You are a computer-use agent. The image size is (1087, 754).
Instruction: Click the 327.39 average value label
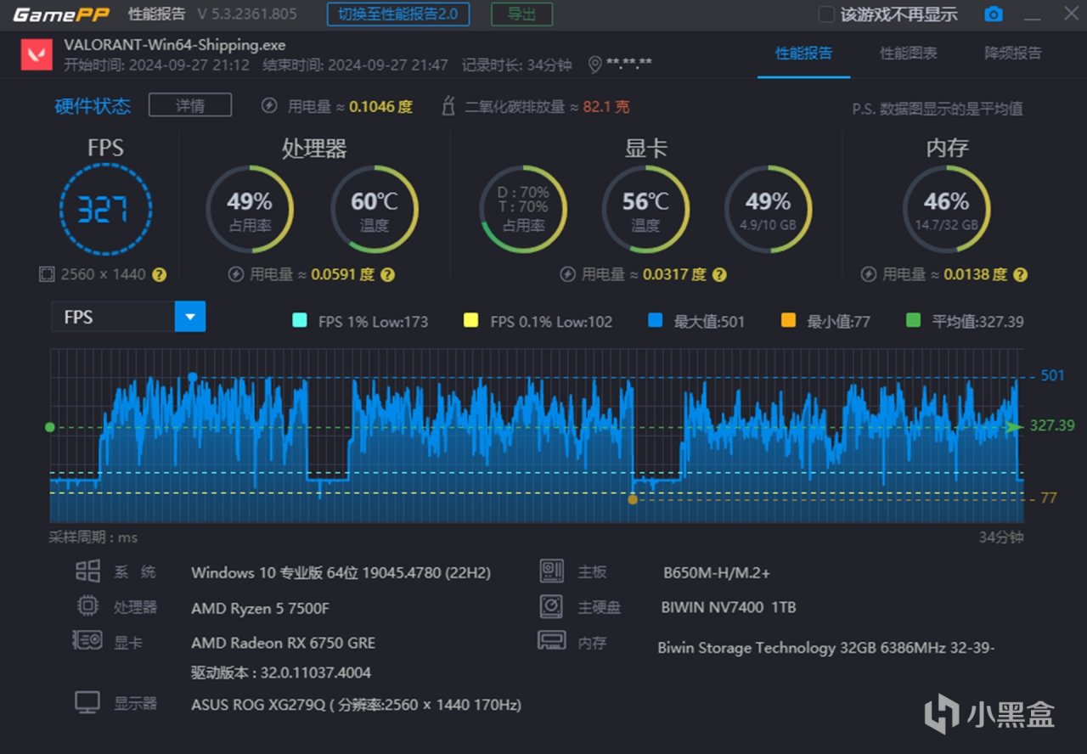click(1052, 425)
